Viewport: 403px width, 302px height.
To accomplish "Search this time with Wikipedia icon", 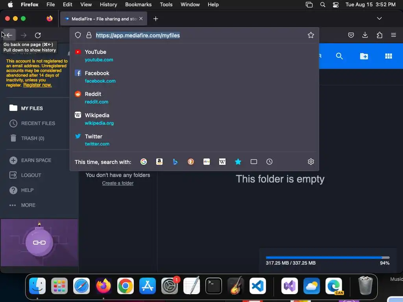I will click(222, 162).
